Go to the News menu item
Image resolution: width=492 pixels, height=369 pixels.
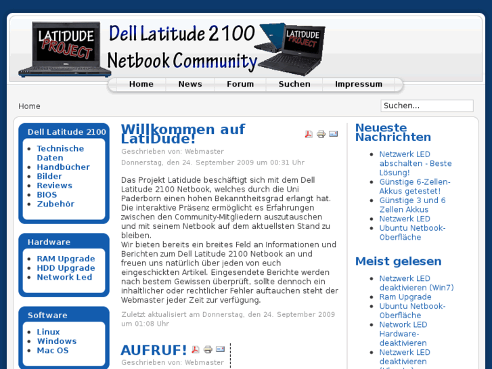(190, 84)
